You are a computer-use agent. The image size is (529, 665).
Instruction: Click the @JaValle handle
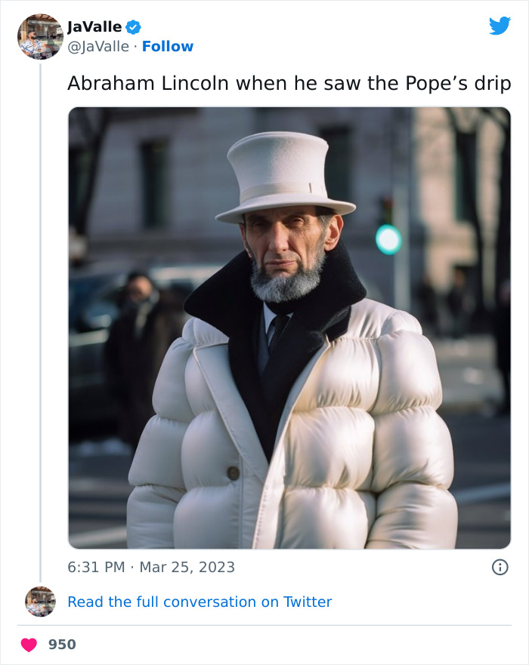(98, 47)
